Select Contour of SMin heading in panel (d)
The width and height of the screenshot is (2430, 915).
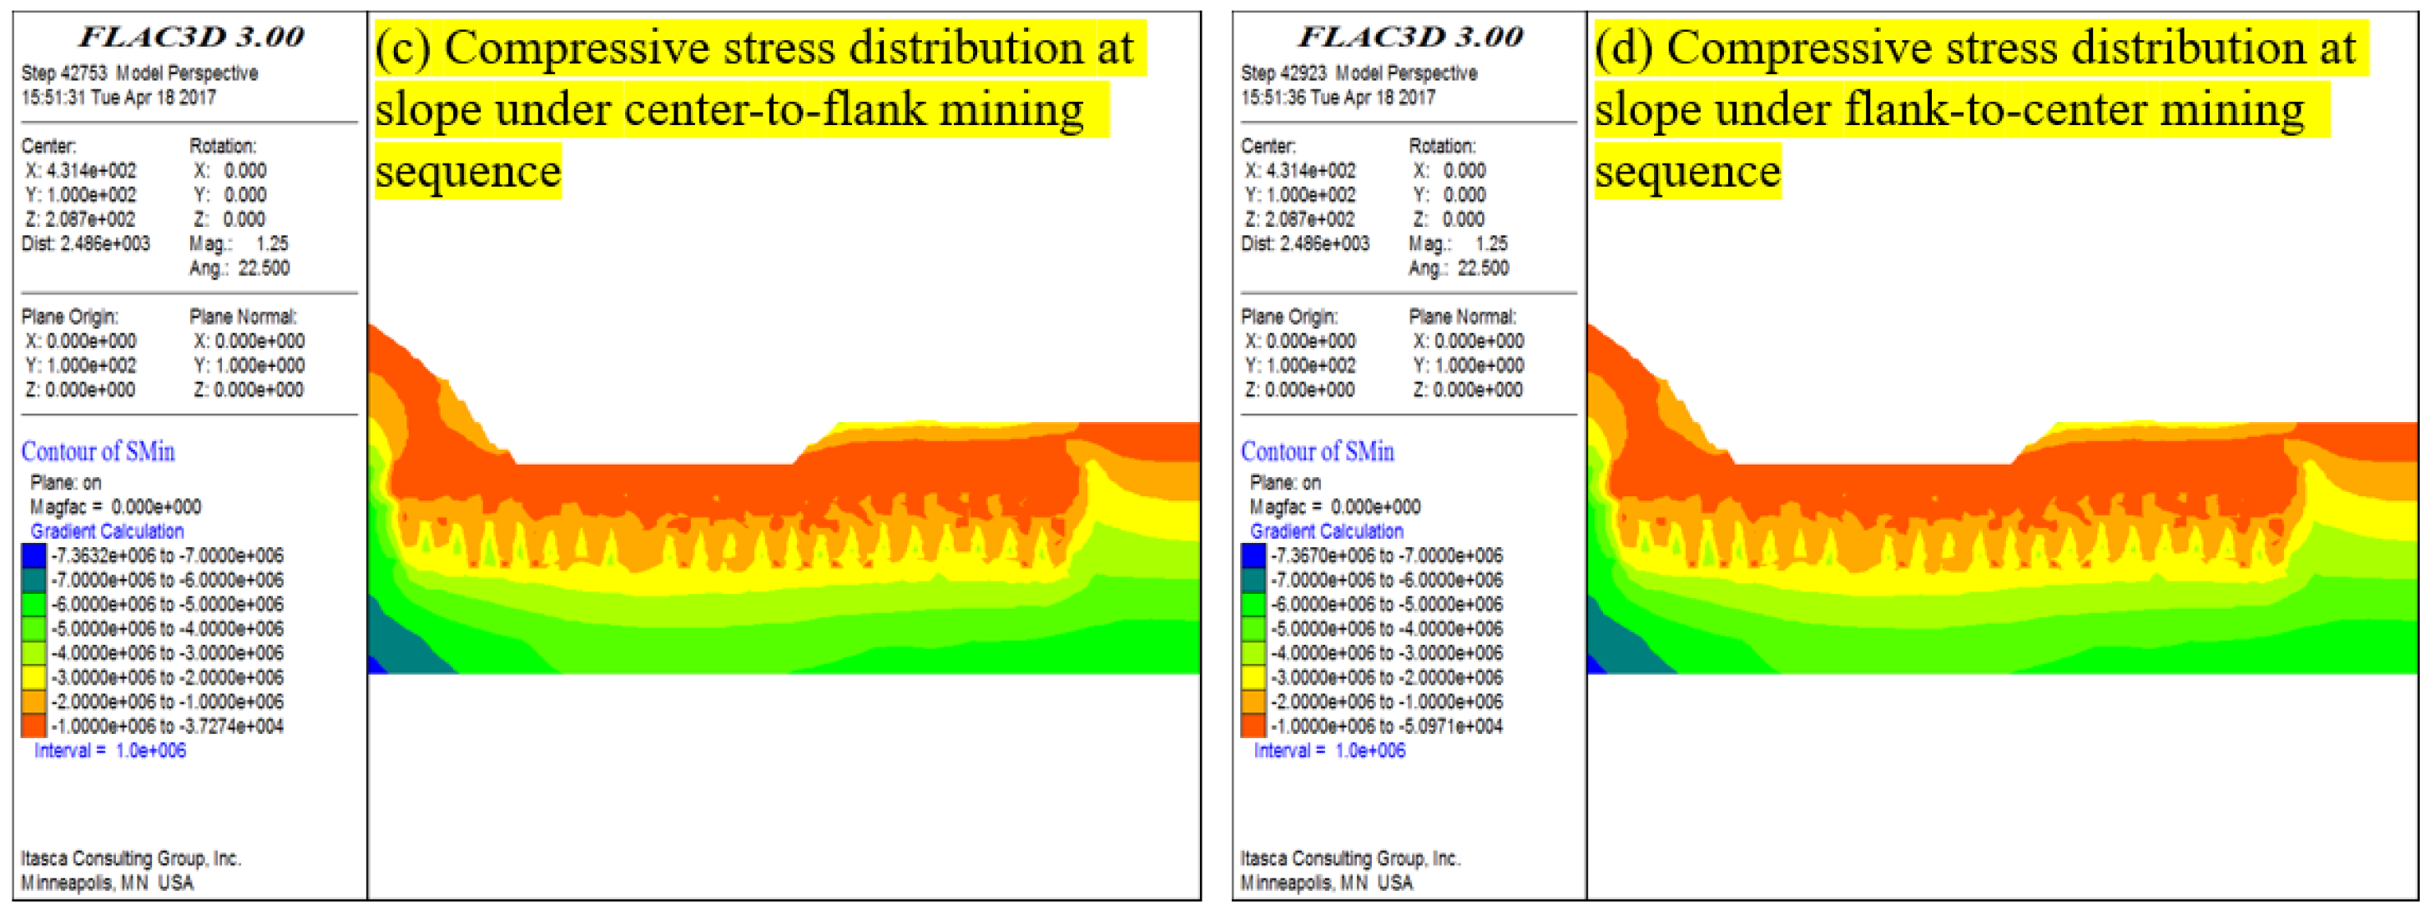point(1317,452)
